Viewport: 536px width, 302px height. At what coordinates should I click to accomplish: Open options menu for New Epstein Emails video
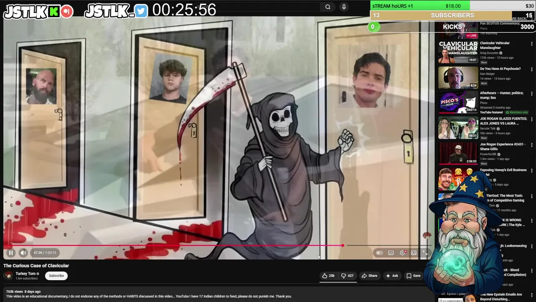click(532, 294)
